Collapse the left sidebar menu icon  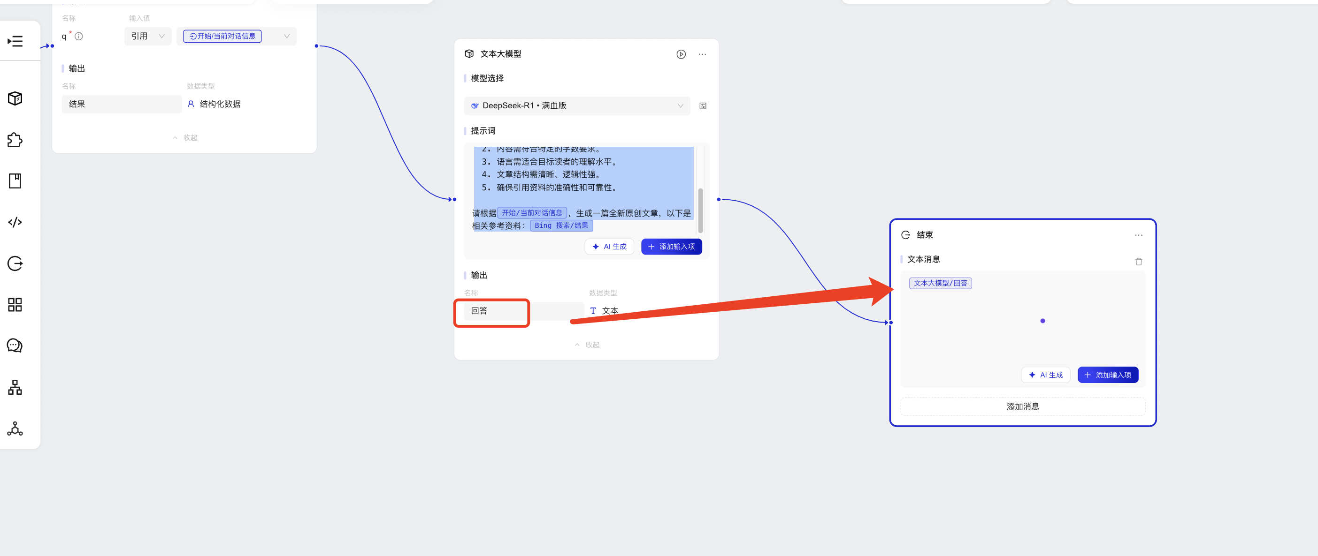(15, 41)
